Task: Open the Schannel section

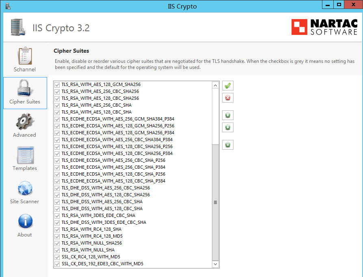Action: 25,60
